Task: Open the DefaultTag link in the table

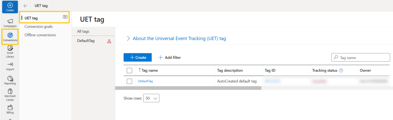Action: 145,81
